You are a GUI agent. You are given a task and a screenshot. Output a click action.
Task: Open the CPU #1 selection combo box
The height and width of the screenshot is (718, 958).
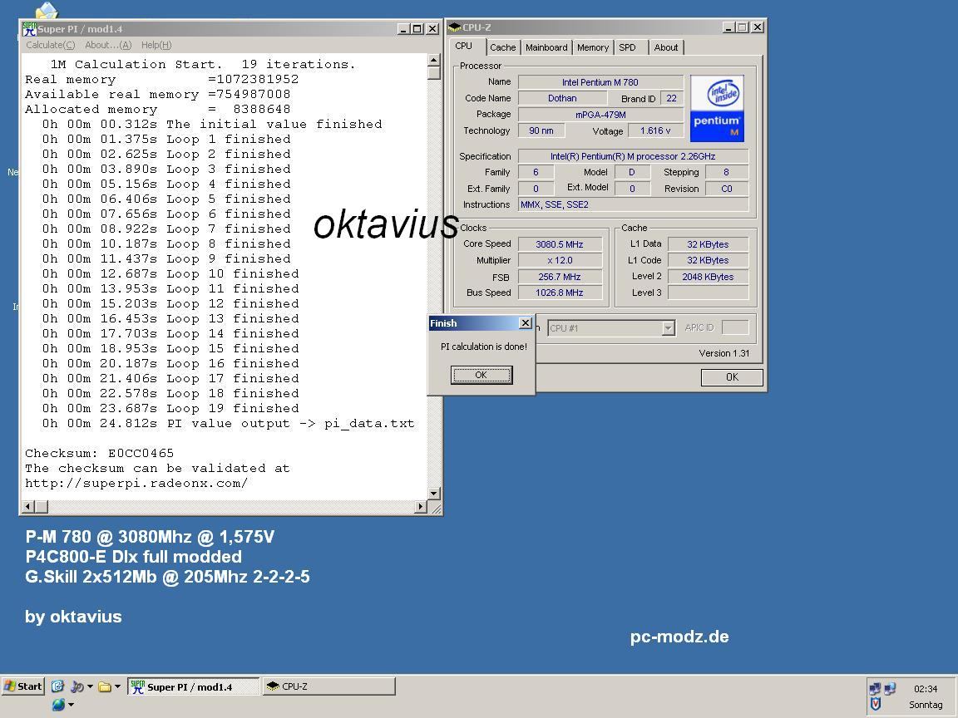[x=611, y=328]
